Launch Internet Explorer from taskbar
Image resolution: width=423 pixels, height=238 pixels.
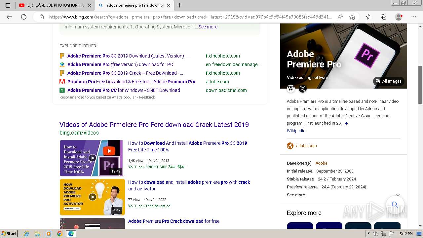coord(26,234)
